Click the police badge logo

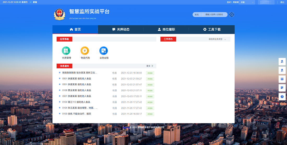pos(59,15)
